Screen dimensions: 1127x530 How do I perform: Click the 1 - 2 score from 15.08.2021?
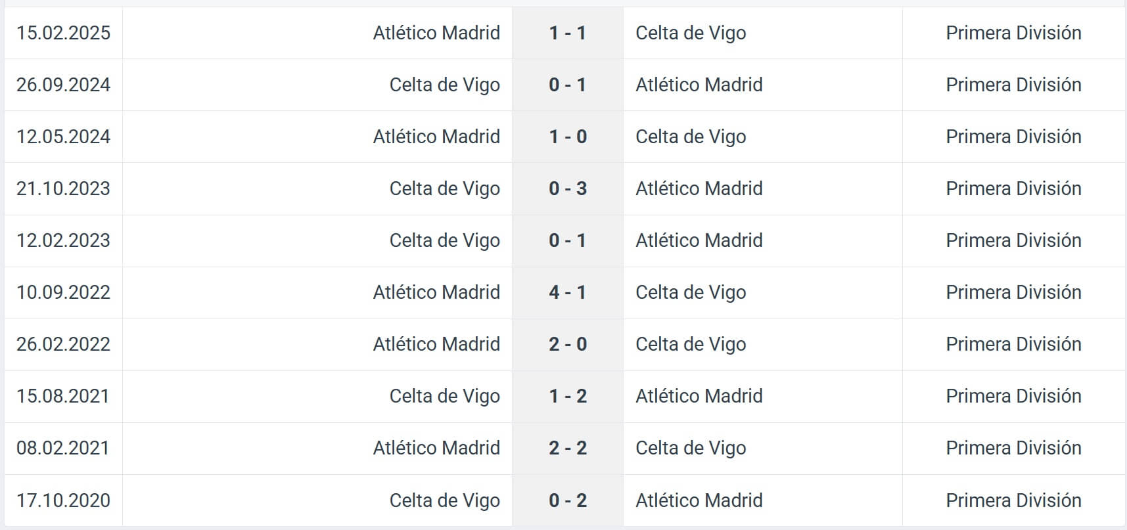pos(567,396)
